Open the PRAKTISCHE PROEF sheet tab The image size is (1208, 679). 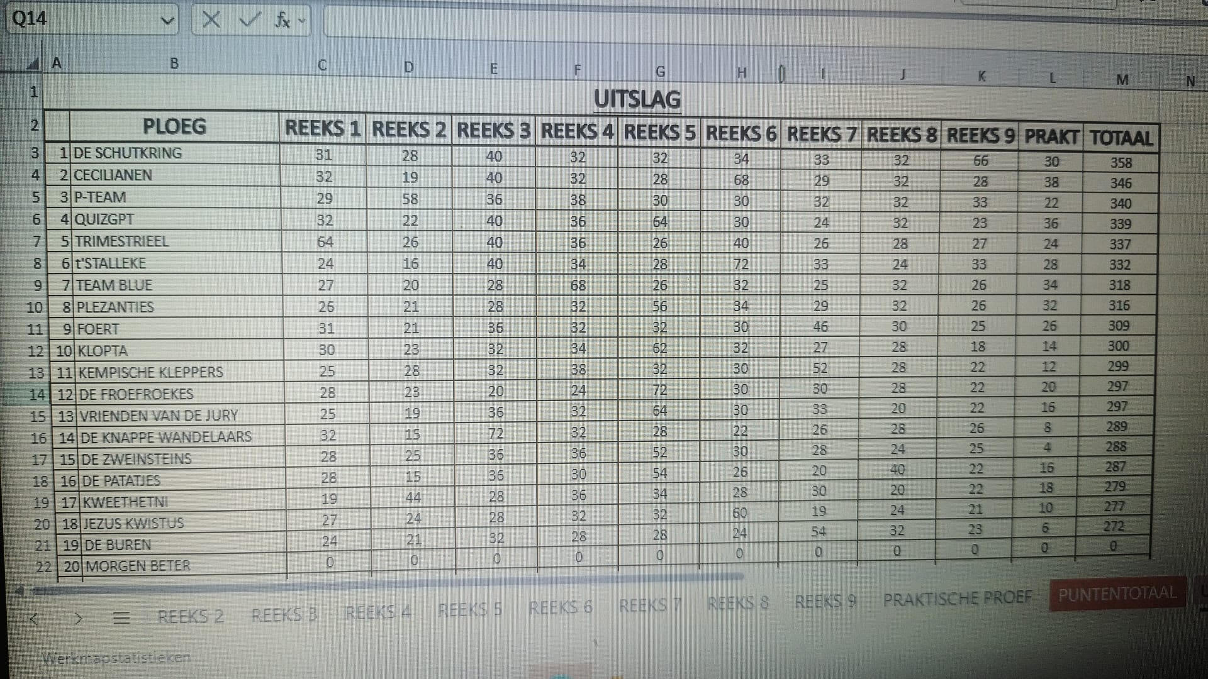pyautogui.click(x=957, y=599)
